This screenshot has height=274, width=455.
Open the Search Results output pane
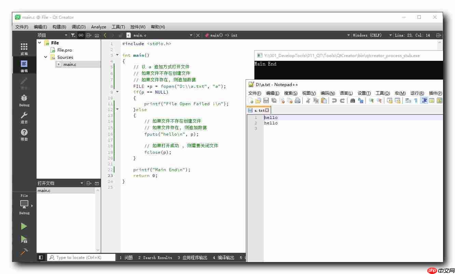pos(155,258)
